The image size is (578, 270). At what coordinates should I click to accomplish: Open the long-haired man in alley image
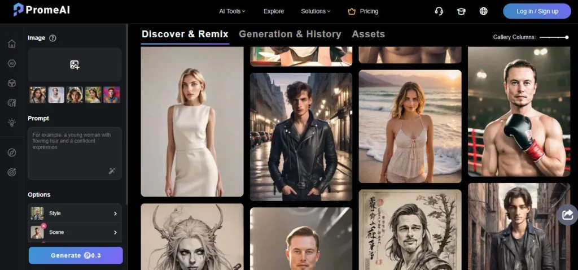tap(519, 227)
